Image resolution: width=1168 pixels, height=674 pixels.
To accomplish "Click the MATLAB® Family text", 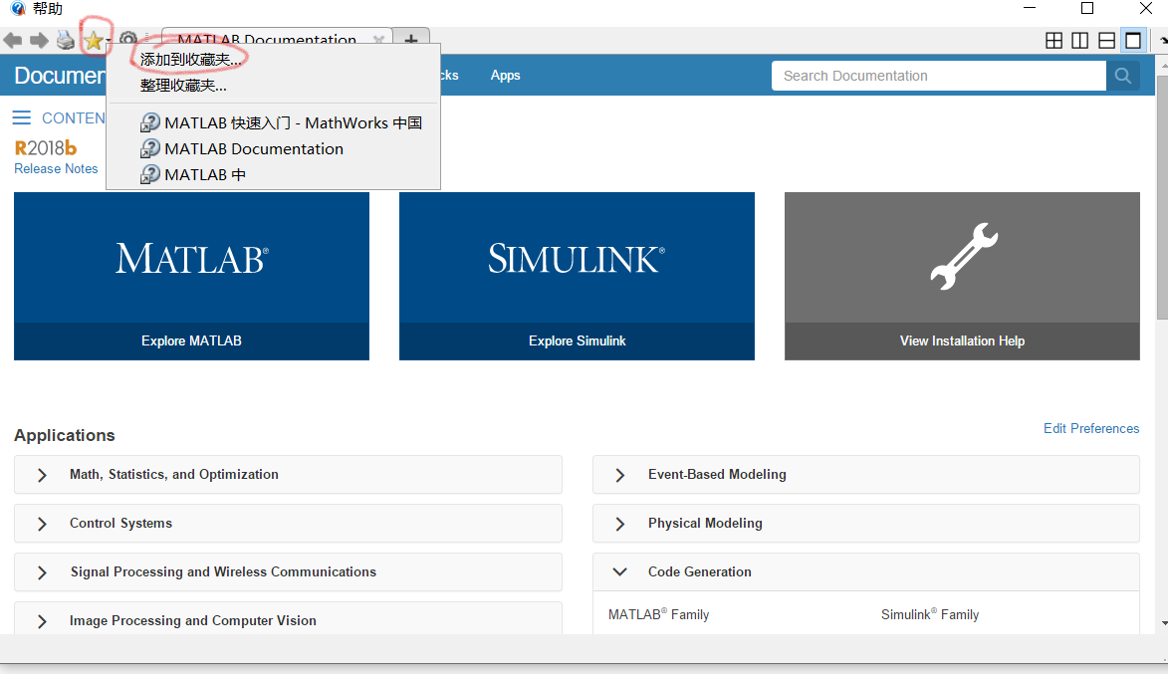I will [658, 614].
